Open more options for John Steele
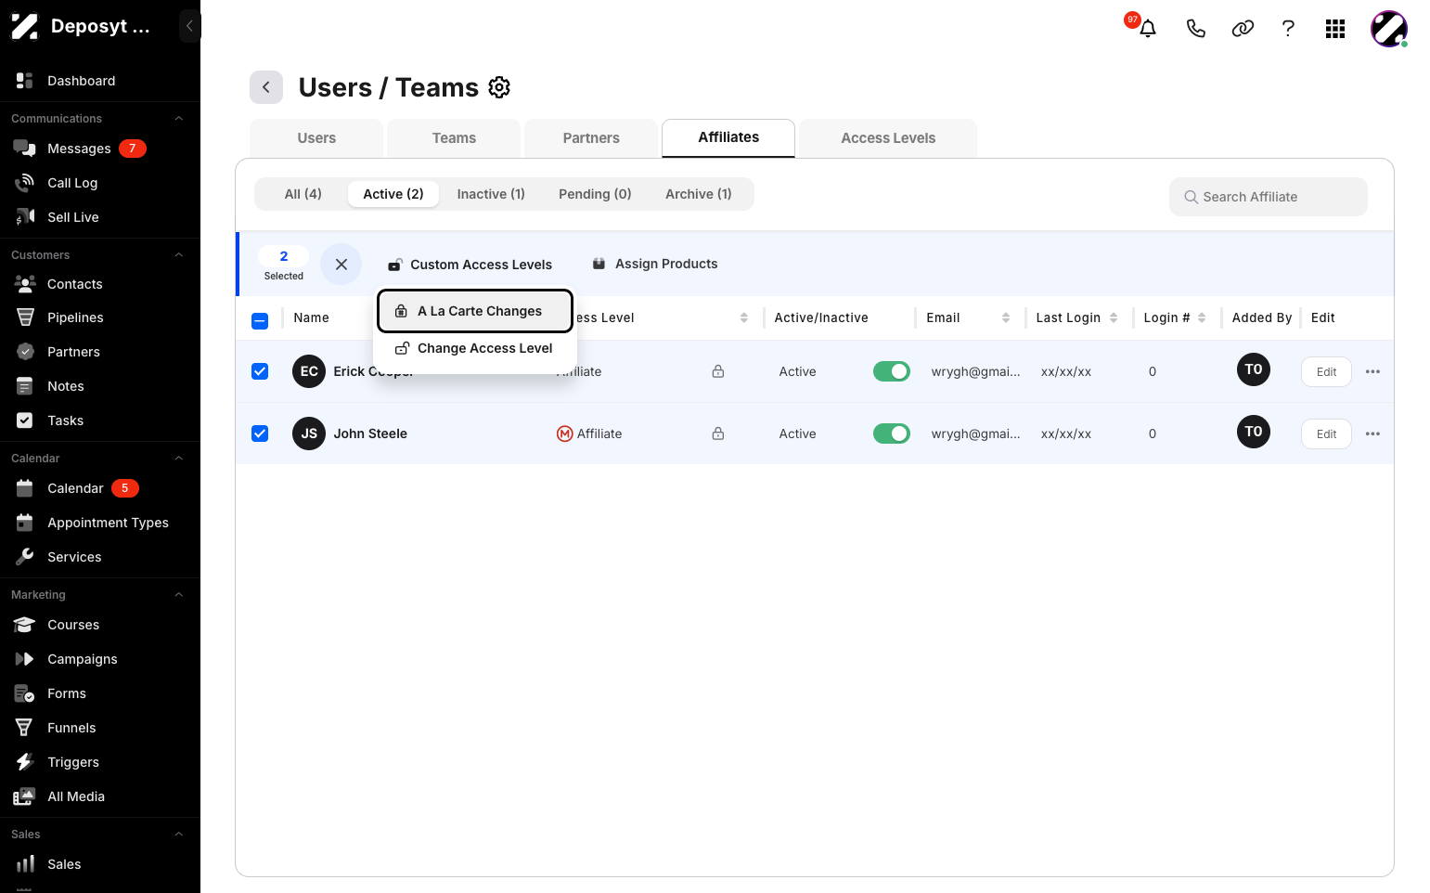Viewport: 1430px width, 893px height. [1372, 434]
